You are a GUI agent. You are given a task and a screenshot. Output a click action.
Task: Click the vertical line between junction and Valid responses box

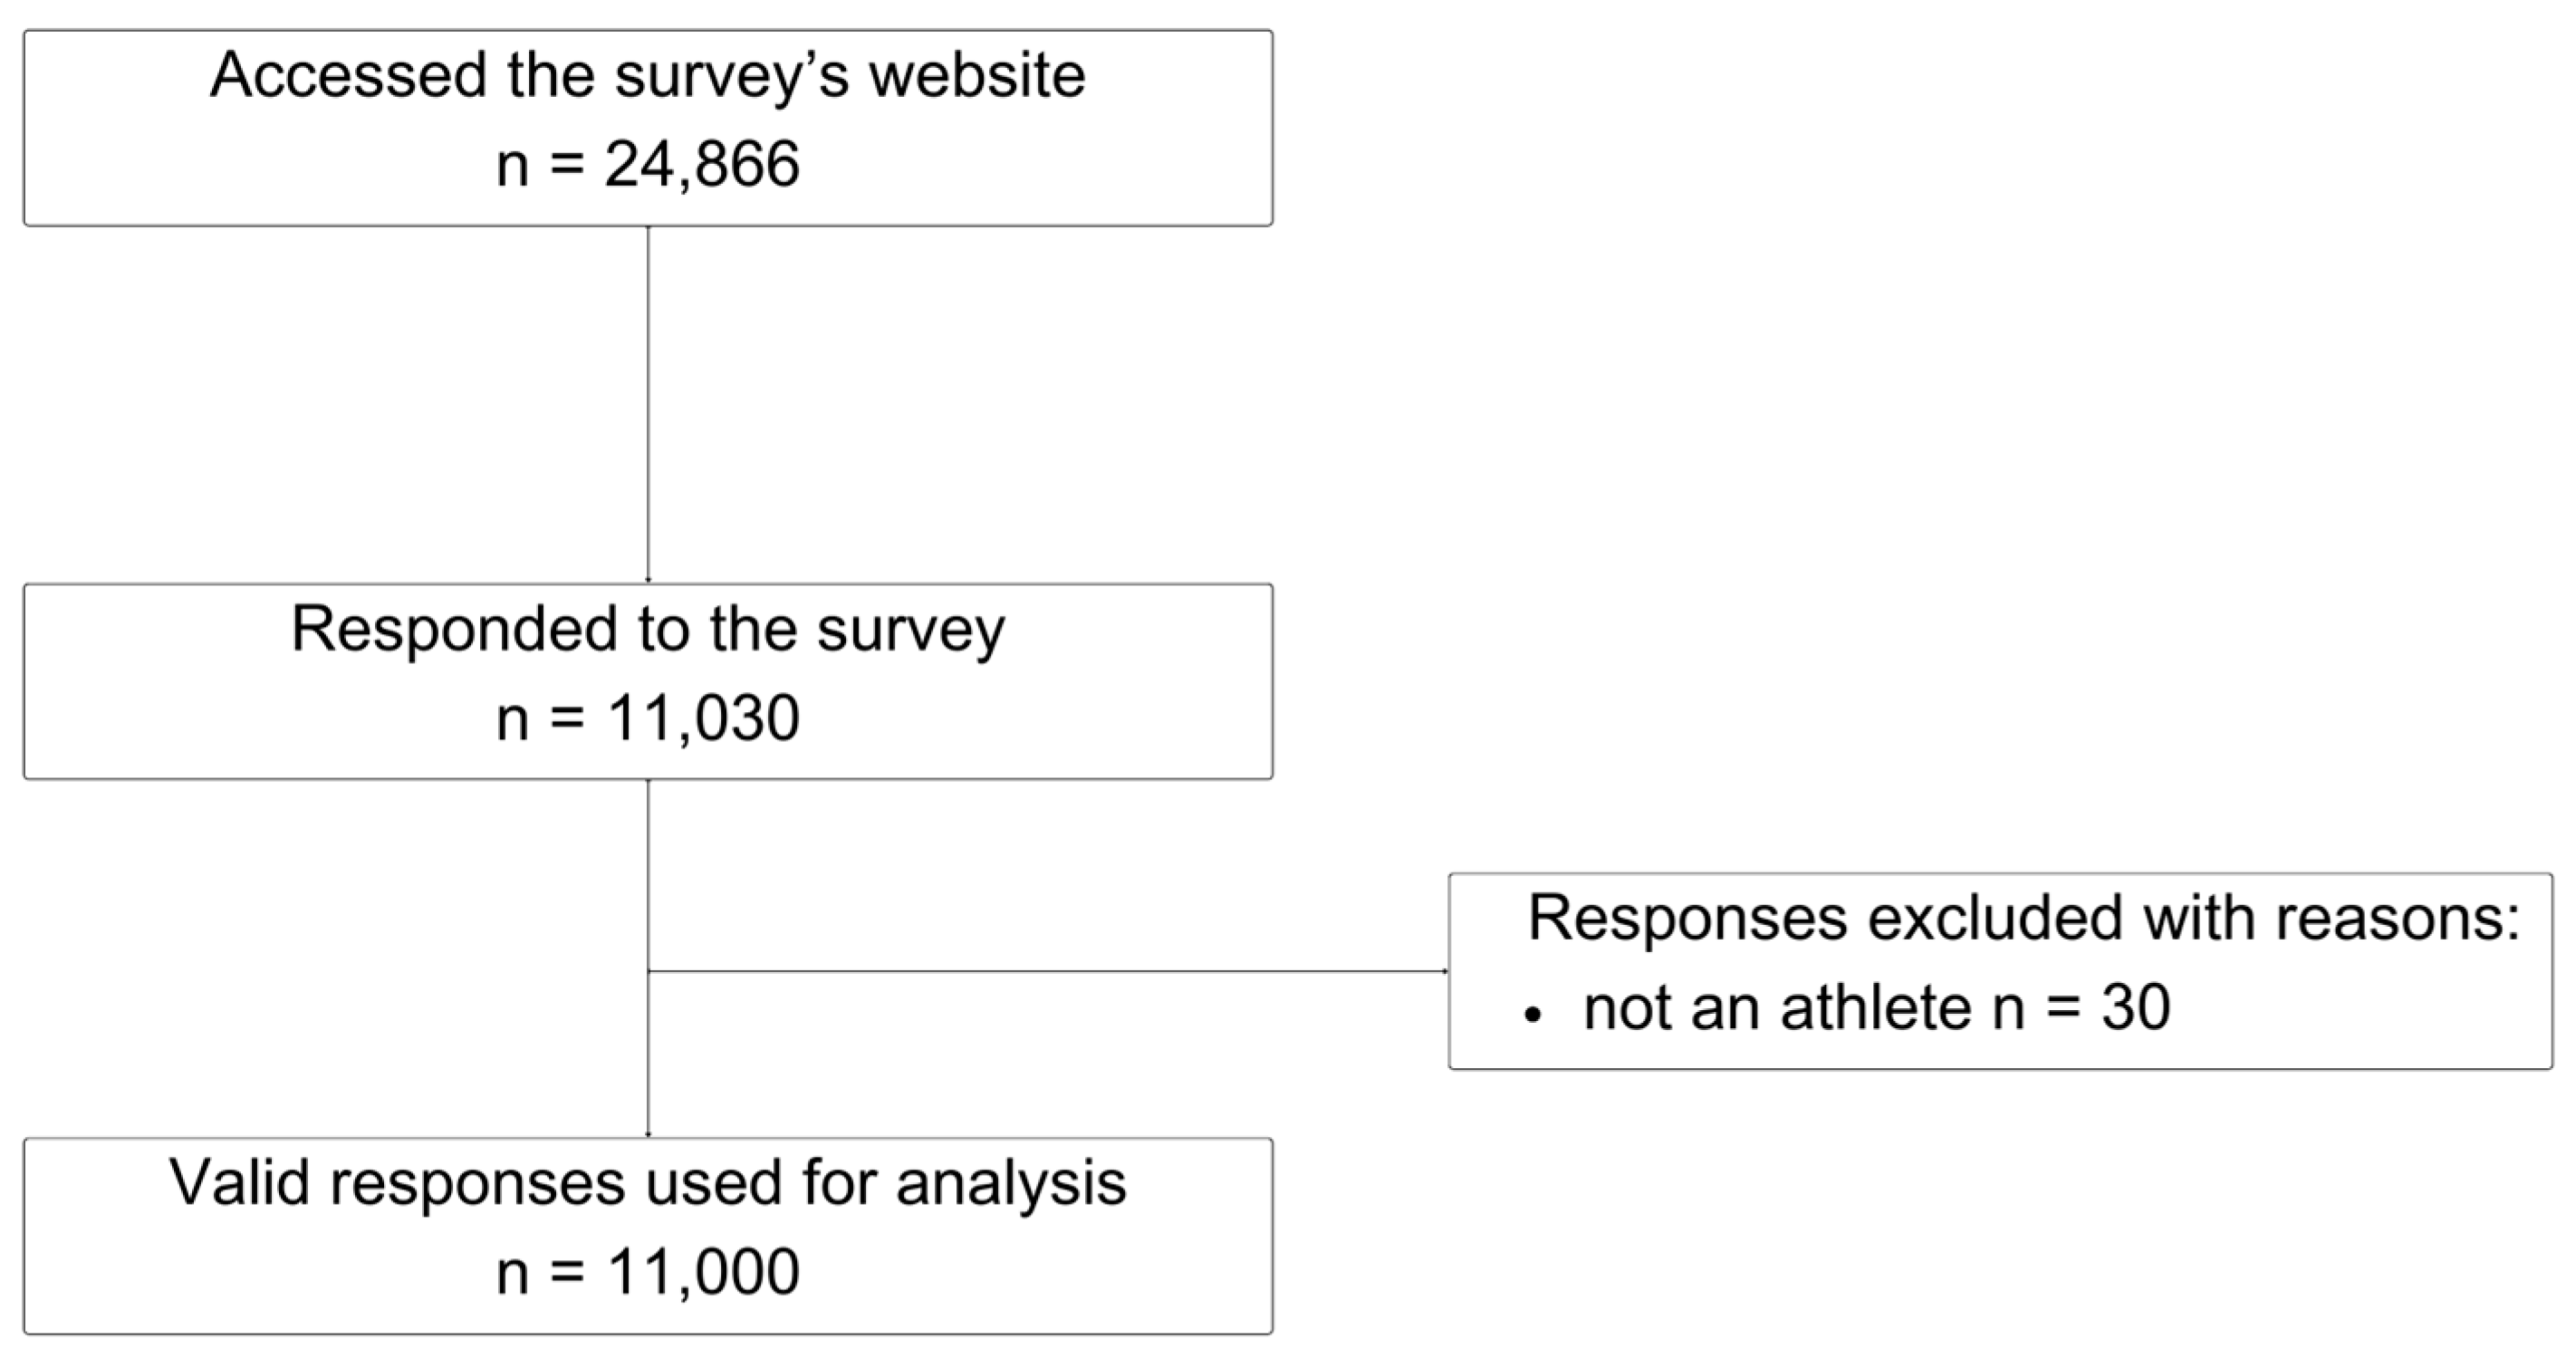click(x=648, y=1055)
